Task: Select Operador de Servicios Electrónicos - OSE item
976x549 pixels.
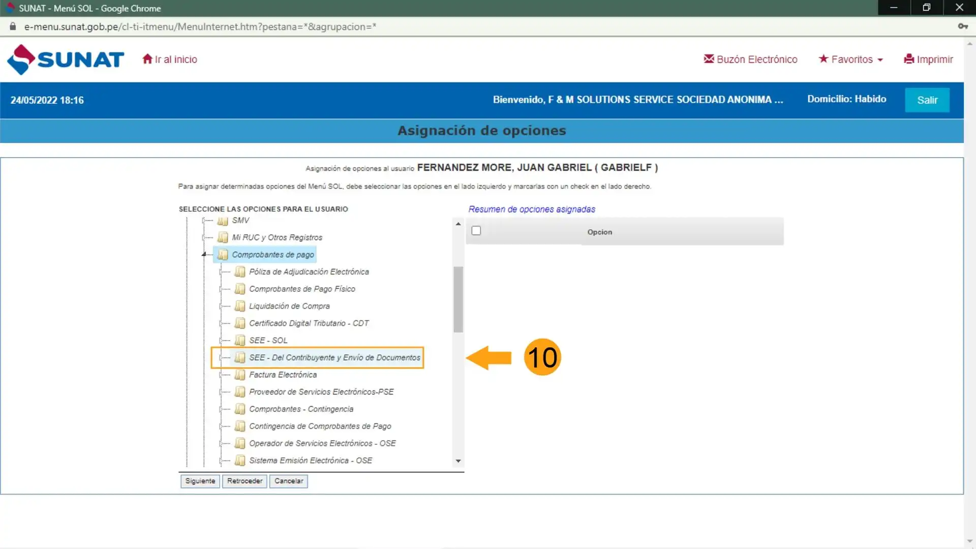Action: click(x=322, y=443)
